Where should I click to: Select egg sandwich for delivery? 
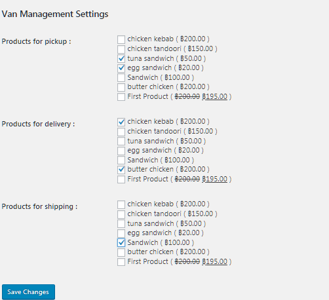click(121, 151)
